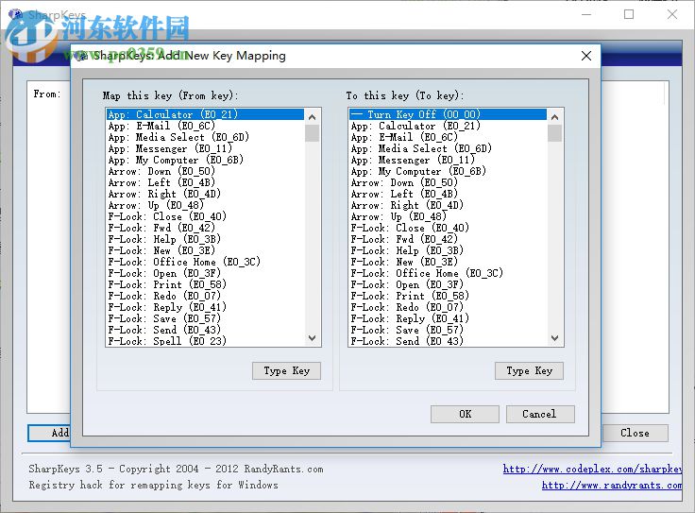Screen dimensions: 695x513
Task: Select F-Lock: Office Home in From list
Action: [205, 262]
